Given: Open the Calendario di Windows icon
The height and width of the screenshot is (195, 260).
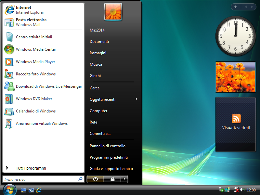Looking at the screenshot, I should (9, 111).
